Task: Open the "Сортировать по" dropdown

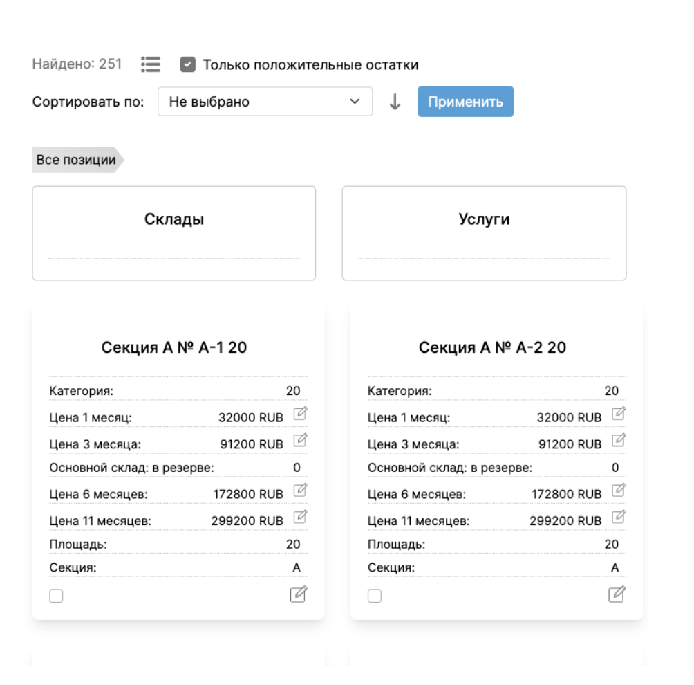Action: click(265, 102)
